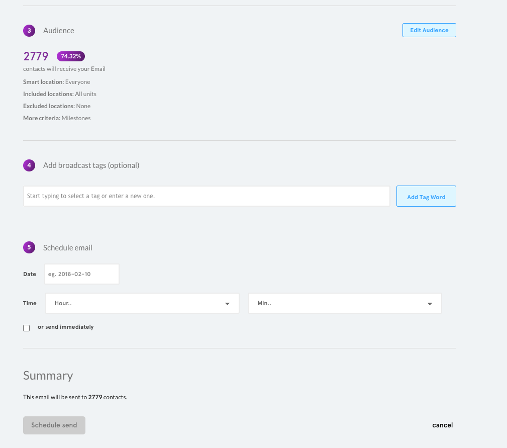The width and height of the screenshot is (507, 448).
Task: Click the Schedule email section heading
Action: coord(68,248)
